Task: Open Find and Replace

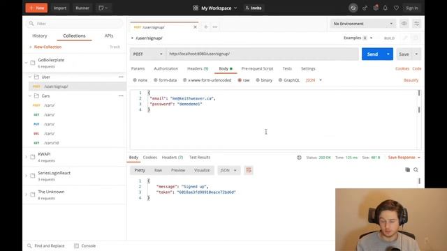Action: click(x=46, y=245)
